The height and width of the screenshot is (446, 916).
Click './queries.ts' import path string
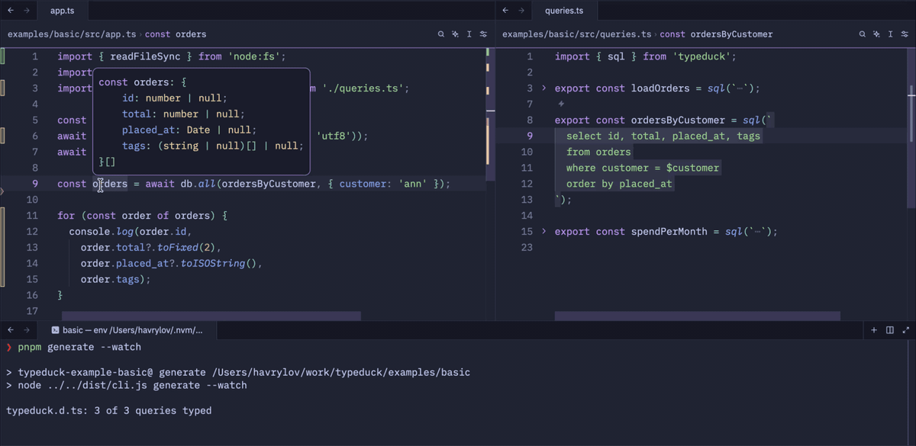click(x=363, y=88)
